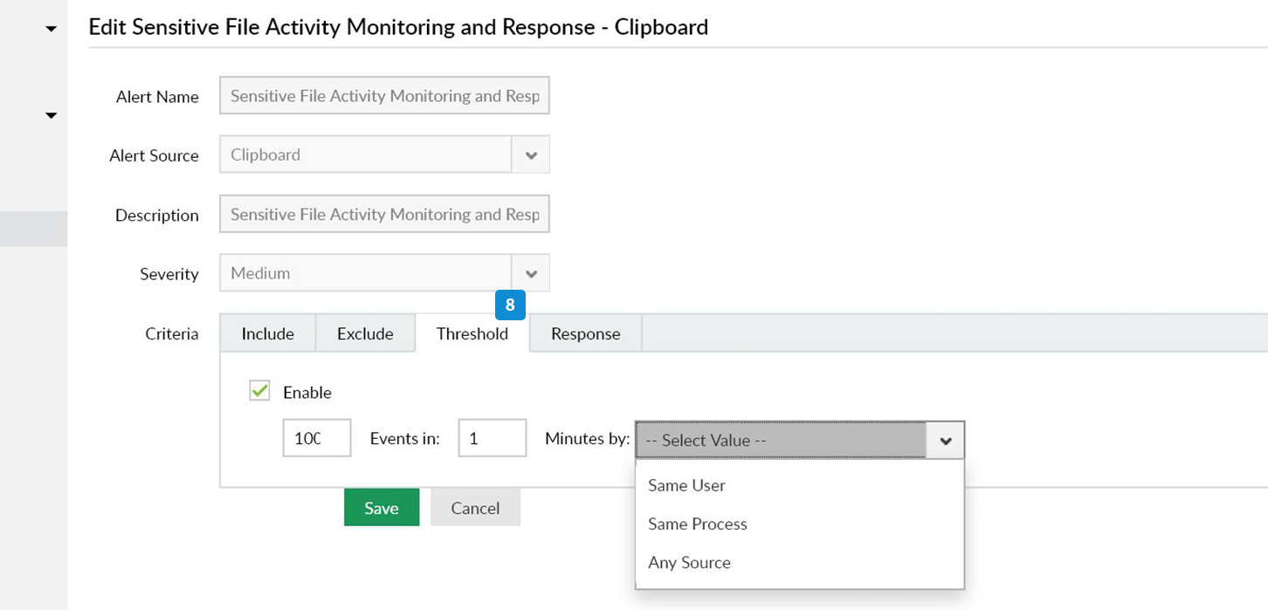Open the Severity dropdown arrow

(x=530, y=274)
